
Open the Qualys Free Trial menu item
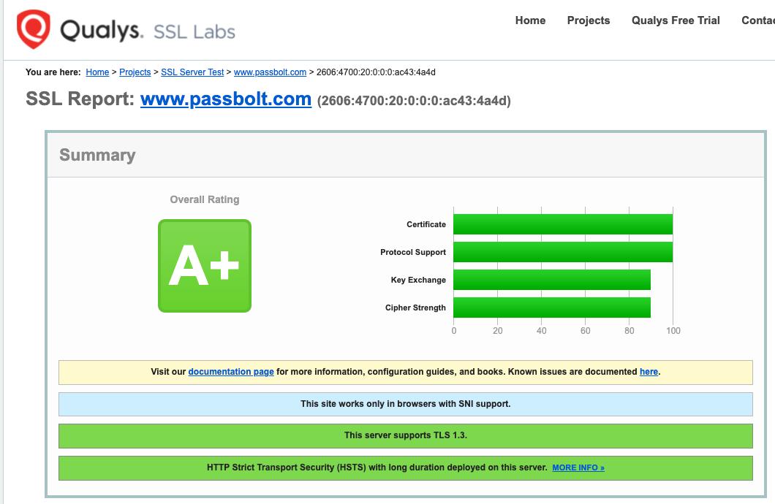coord(676,20)
